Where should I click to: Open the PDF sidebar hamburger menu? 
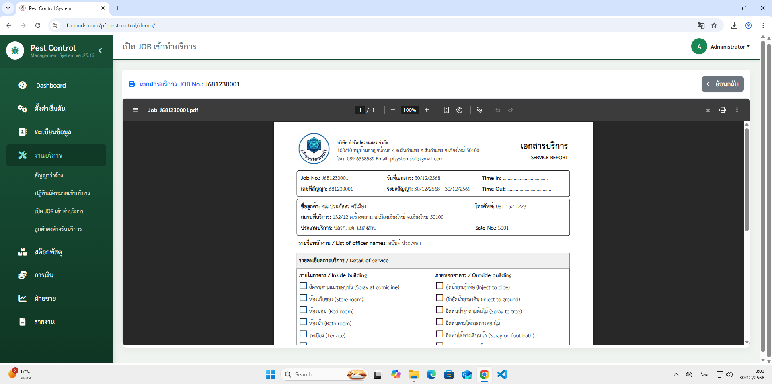136,110
